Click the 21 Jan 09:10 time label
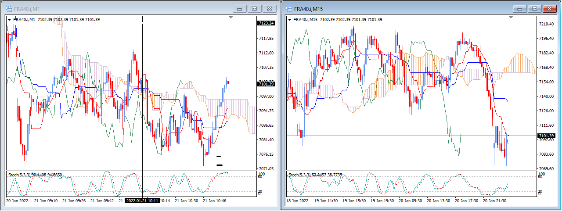This screenshot has height=211, width=562. click(46, 200)
